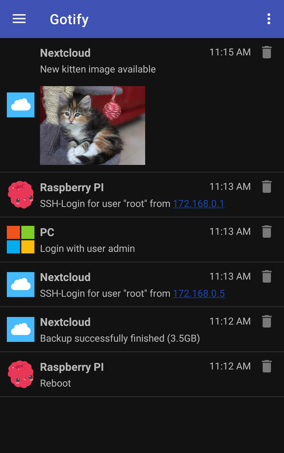The height and width of the screenshot is (453, 284).
Task: Delete the kitten image Nextcloud message
Action: click(x=267, y=52)
